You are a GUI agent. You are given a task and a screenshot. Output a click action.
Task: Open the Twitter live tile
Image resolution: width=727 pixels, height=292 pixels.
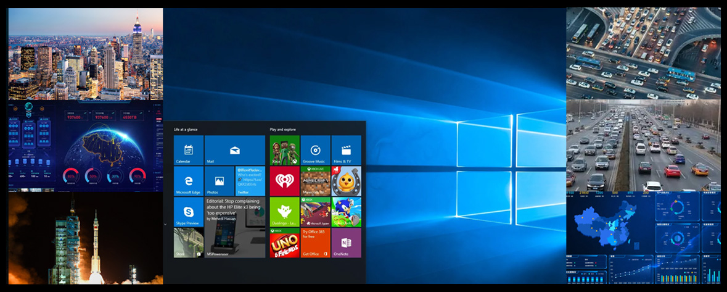pyautogui.click(x=250, y=181)
